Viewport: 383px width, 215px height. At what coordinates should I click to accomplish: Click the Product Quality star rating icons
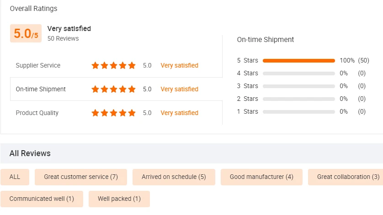(x=113, y=113)
